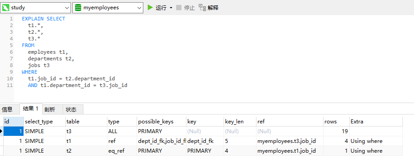The image size is (414, 162).
Task: Click the green Run play icon
Action: coord(150,8)
